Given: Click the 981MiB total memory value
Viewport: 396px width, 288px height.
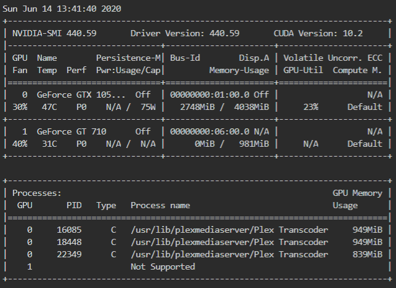Looking at the screenshot, I should point(254,144).
